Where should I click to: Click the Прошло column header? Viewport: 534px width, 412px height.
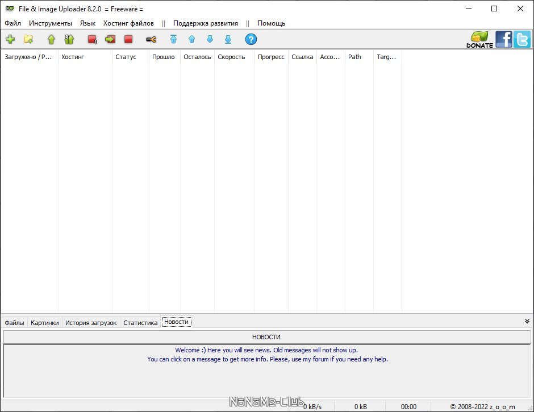pos(165,57)
